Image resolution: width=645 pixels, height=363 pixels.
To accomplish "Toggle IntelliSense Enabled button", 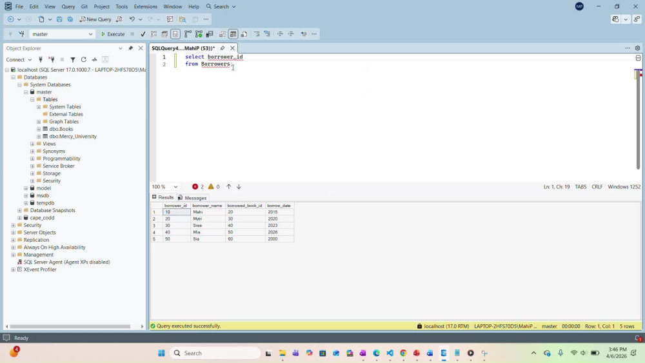I will (175, 34).
